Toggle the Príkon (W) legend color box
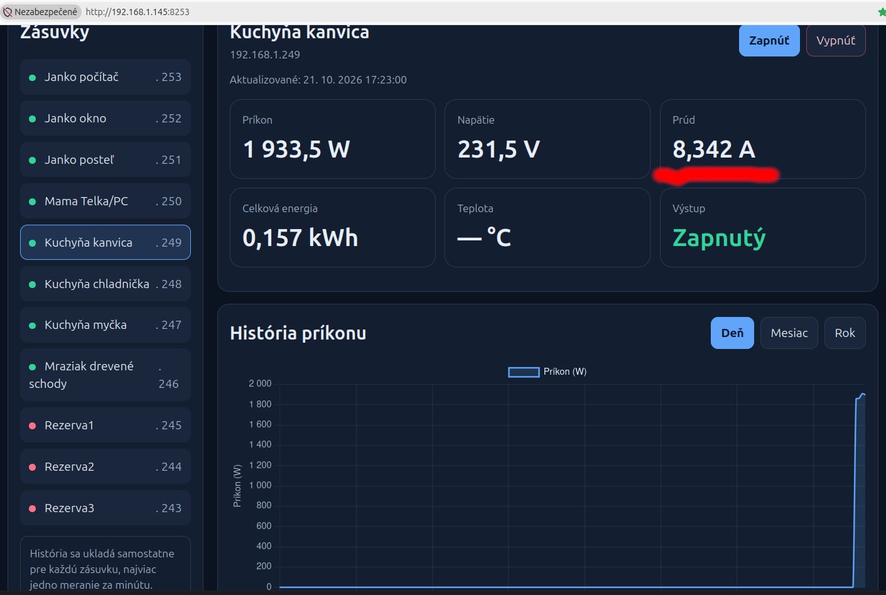The width and height of the screenshot is (886, 595). (524, 372)
